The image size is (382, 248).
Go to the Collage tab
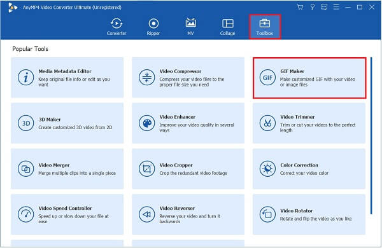pos(227,27)
